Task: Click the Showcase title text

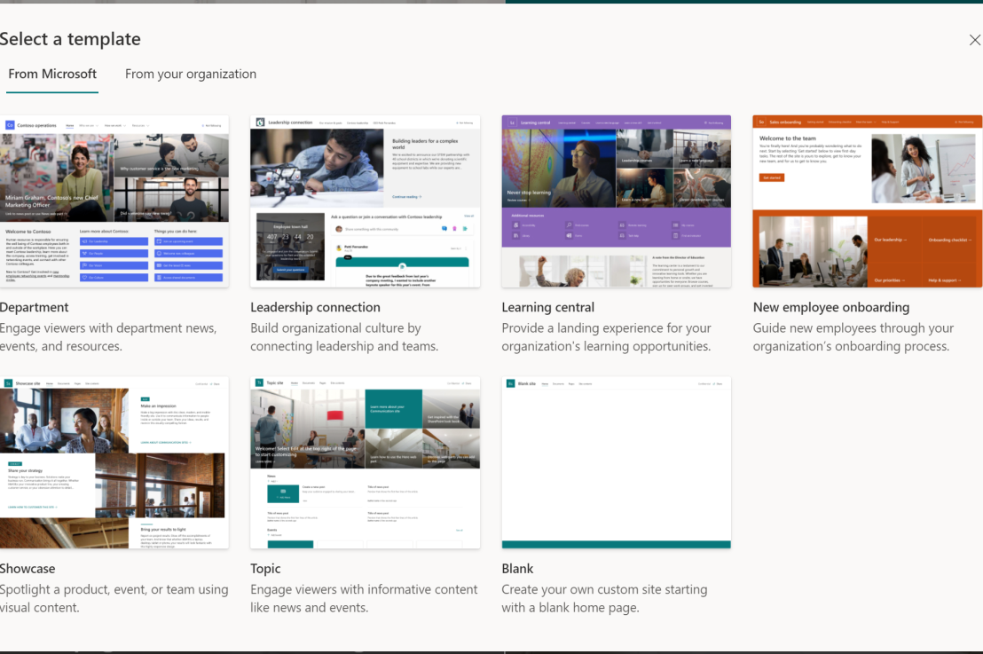Action: [27, 569]
